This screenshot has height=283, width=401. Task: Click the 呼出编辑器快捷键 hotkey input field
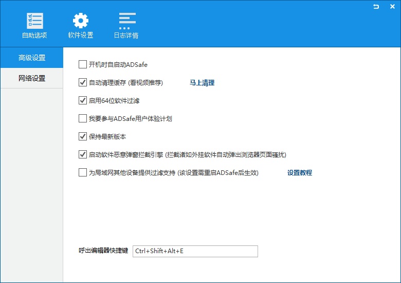[x=195, y=251]
